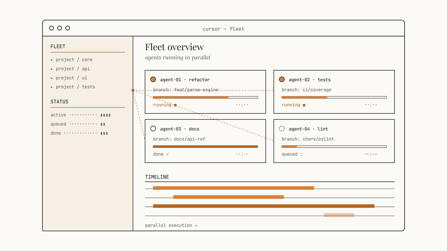Viewport: 447px width, 251px height.
Task: Click the agent-04 dashed status circle
Action: pos(282,129)
